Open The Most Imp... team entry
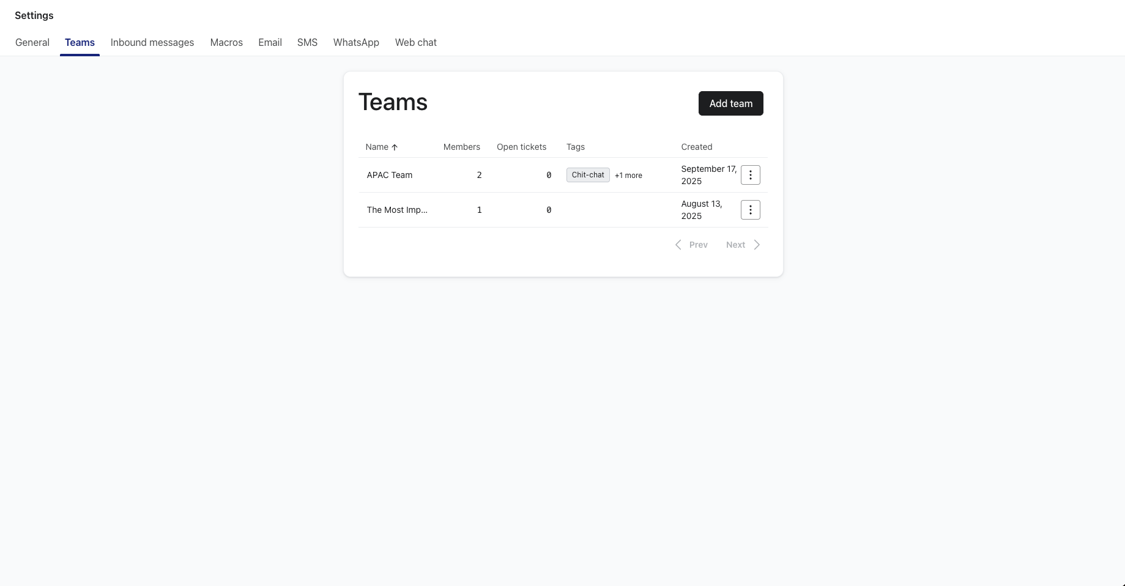Viewport: 1125px width, 586px height. tap(397, 210)
